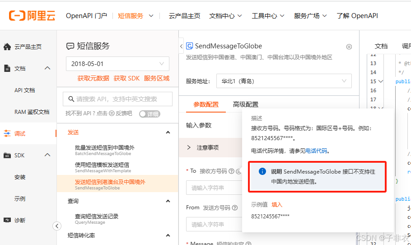Viewport: 411px width, 245px height.
Task: Open the 2018-05-01 version dropdown
Action: (x=117, y=64)
